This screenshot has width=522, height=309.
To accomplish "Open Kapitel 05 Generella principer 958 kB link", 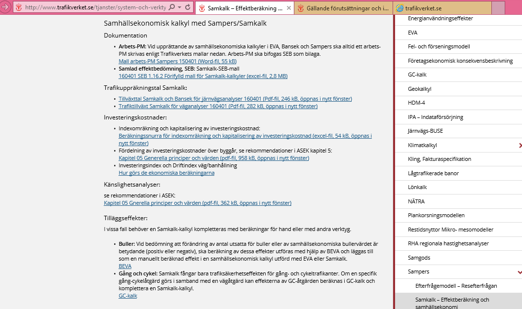I will coord(214,158).
